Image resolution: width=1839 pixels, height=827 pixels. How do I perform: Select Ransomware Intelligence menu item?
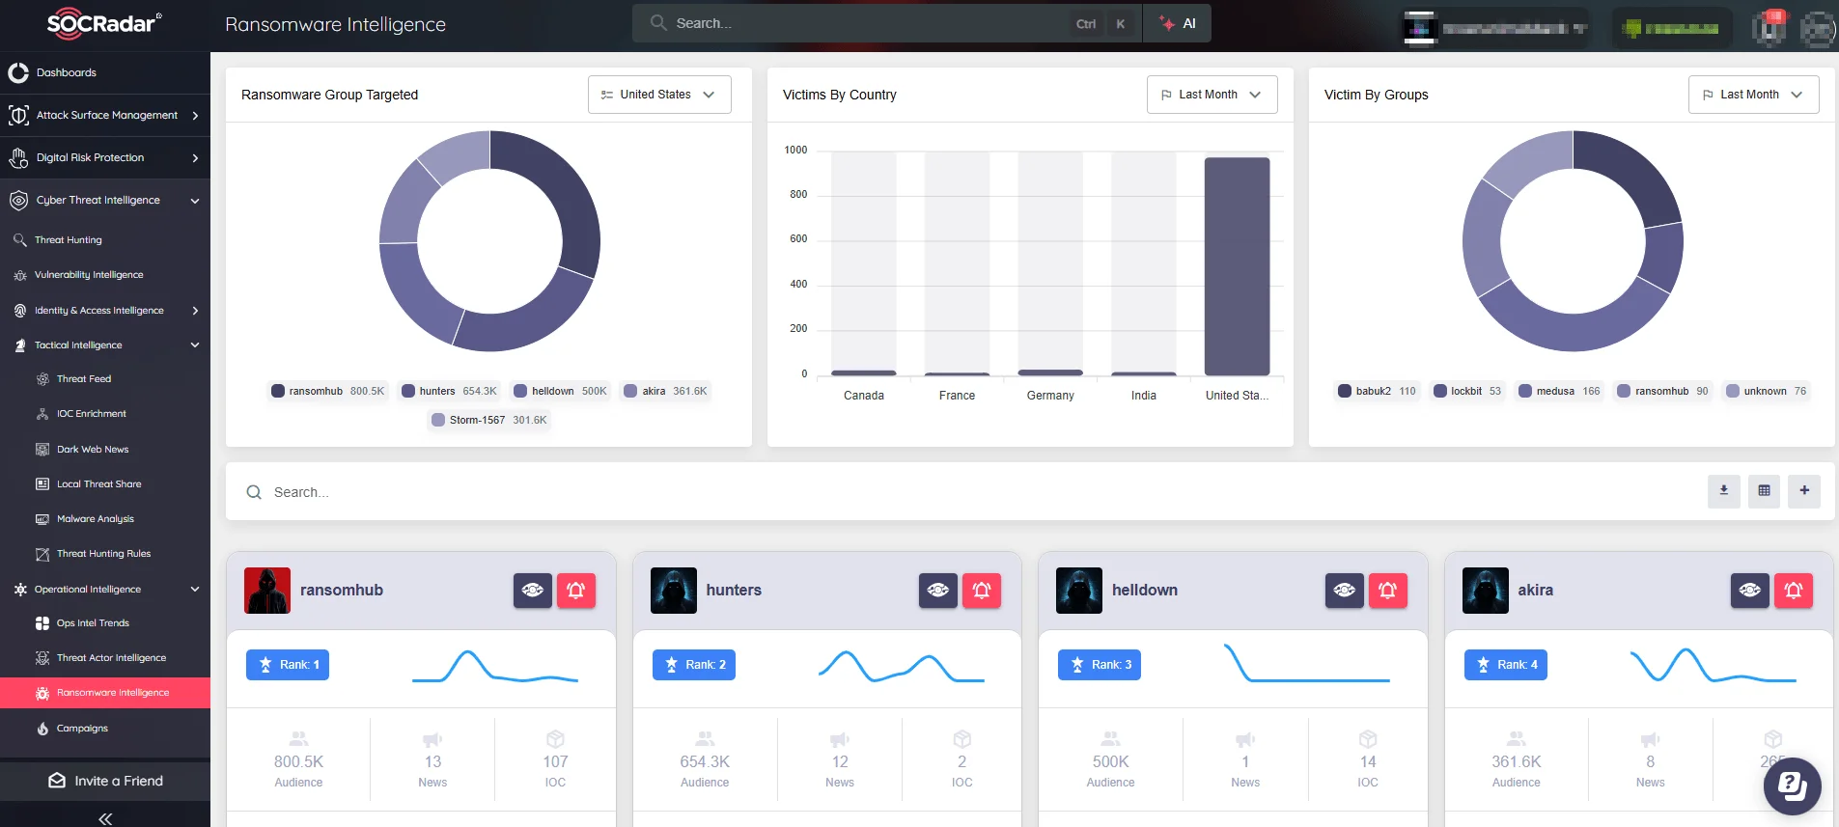pos(105,693)
